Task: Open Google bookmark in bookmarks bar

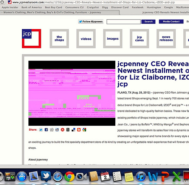Action: pos(169,8)
